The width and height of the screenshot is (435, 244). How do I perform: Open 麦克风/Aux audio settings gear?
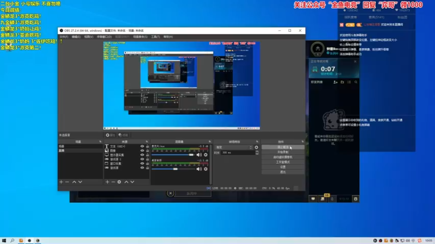click(206, 155)
